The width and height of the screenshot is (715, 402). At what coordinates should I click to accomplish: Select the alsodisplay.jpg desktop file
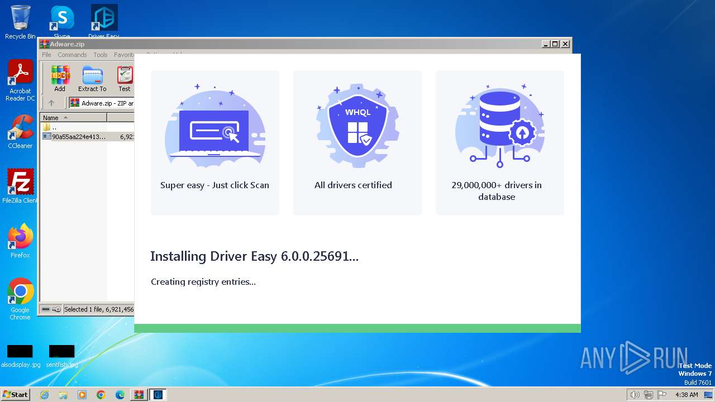click(20, 356)
